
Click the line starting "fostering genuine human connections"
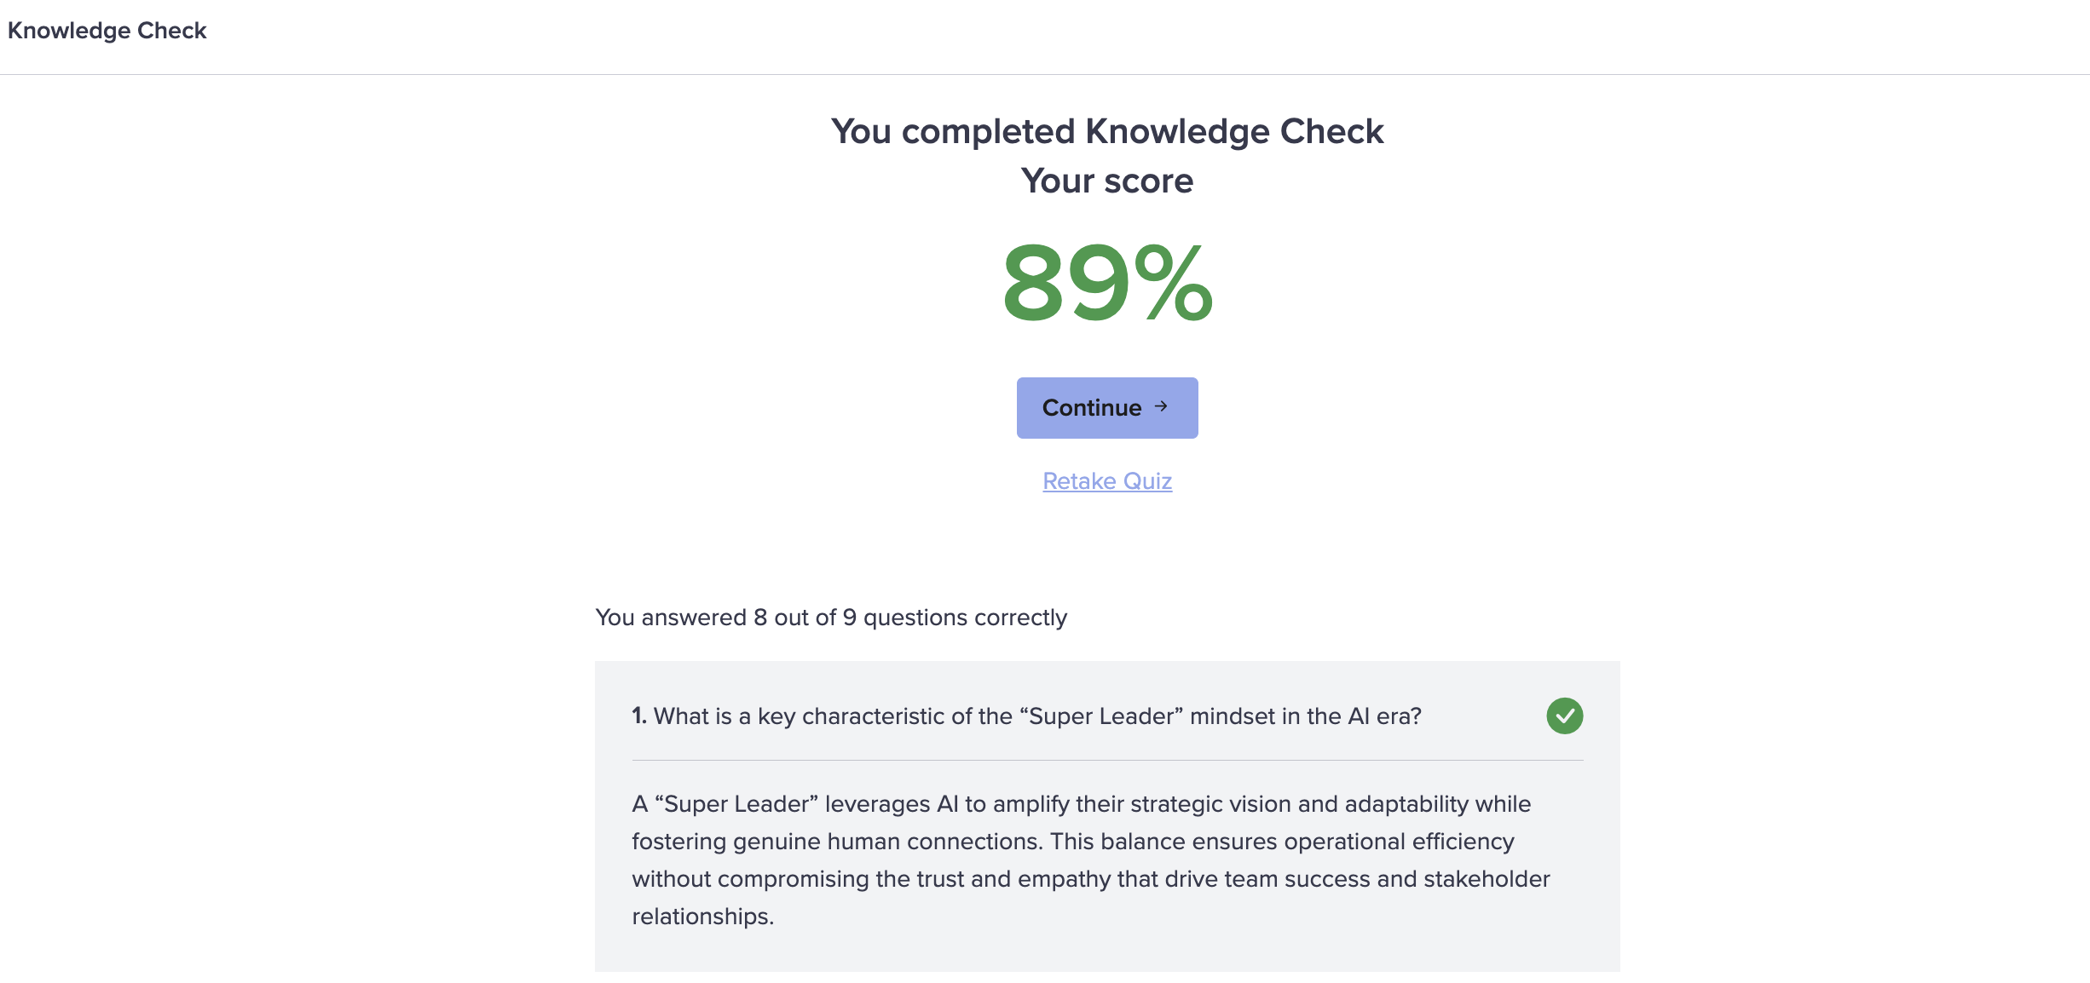(x=1072, y=842)
